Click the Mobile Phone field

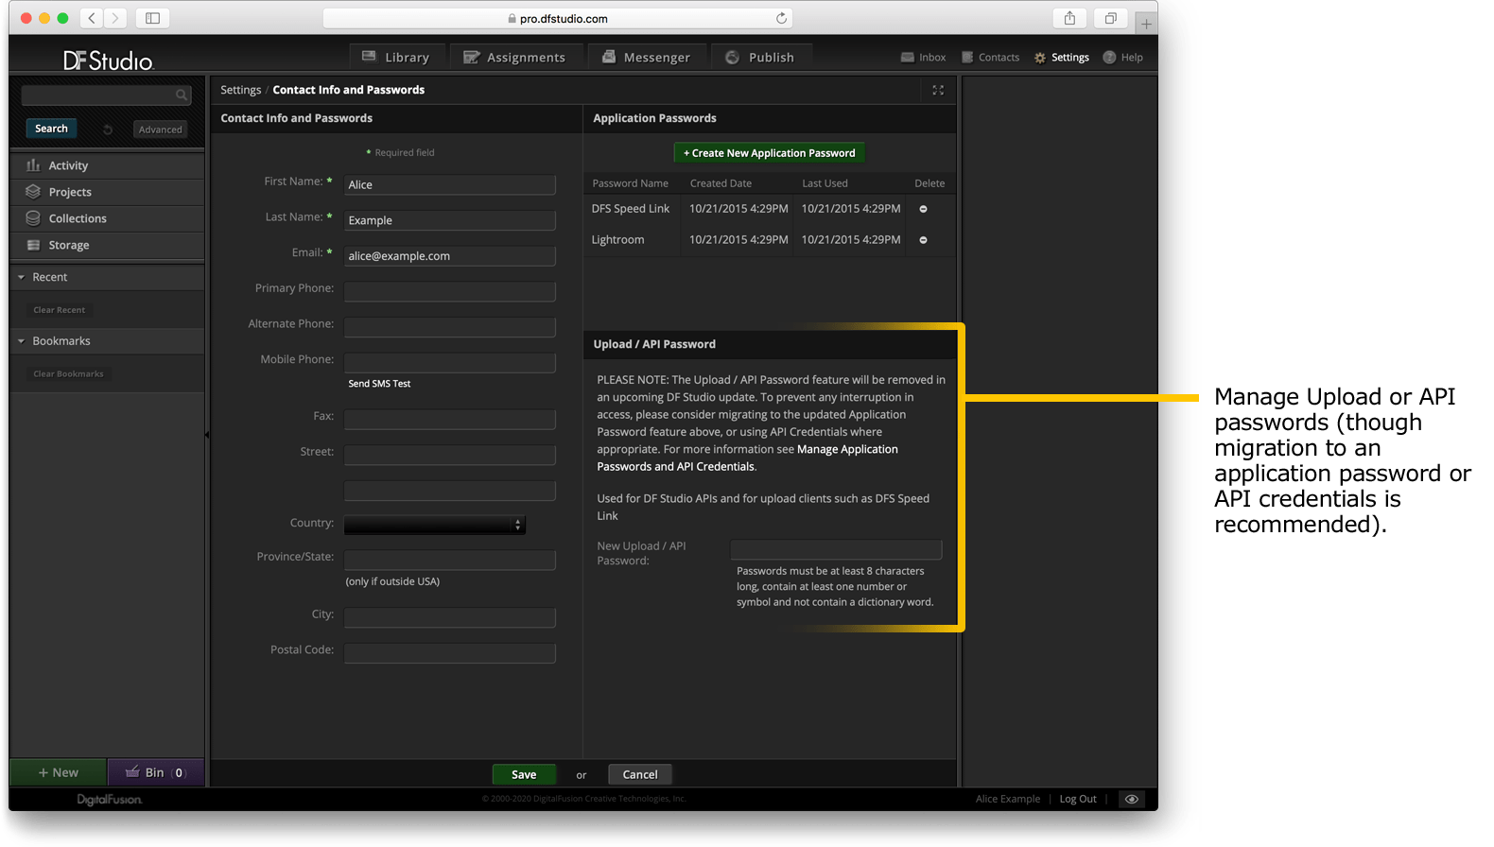coord(449,363)
